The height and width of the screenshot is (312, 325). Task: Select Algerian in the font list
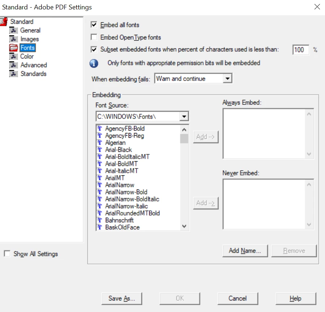click(115, 143)
